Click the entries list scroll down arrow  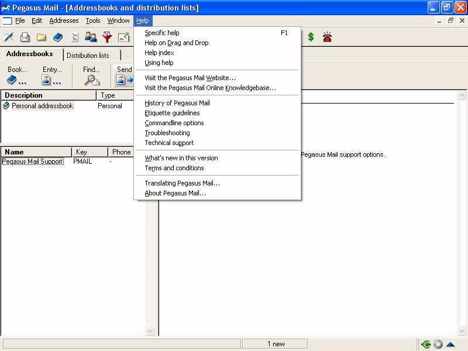(150, 331)
